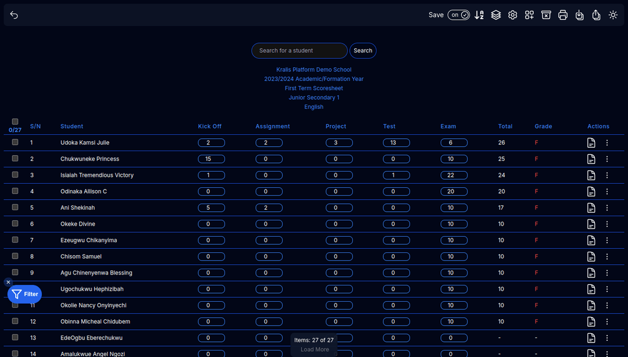
Task: Check the select-all checkbox in header
Action: click(15, 122)
